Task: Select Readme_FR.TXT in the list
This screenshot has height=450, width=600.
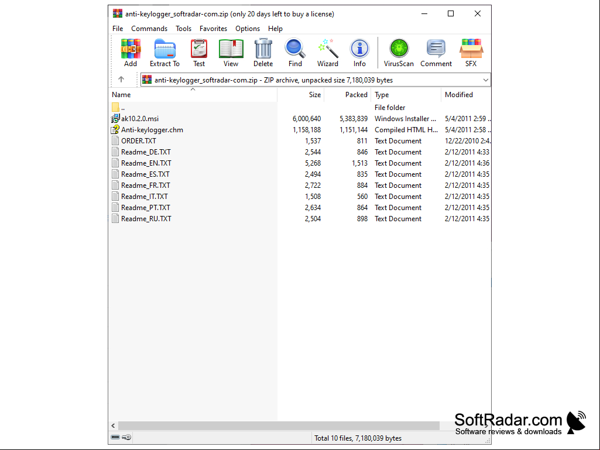Action: pos(146,185)
